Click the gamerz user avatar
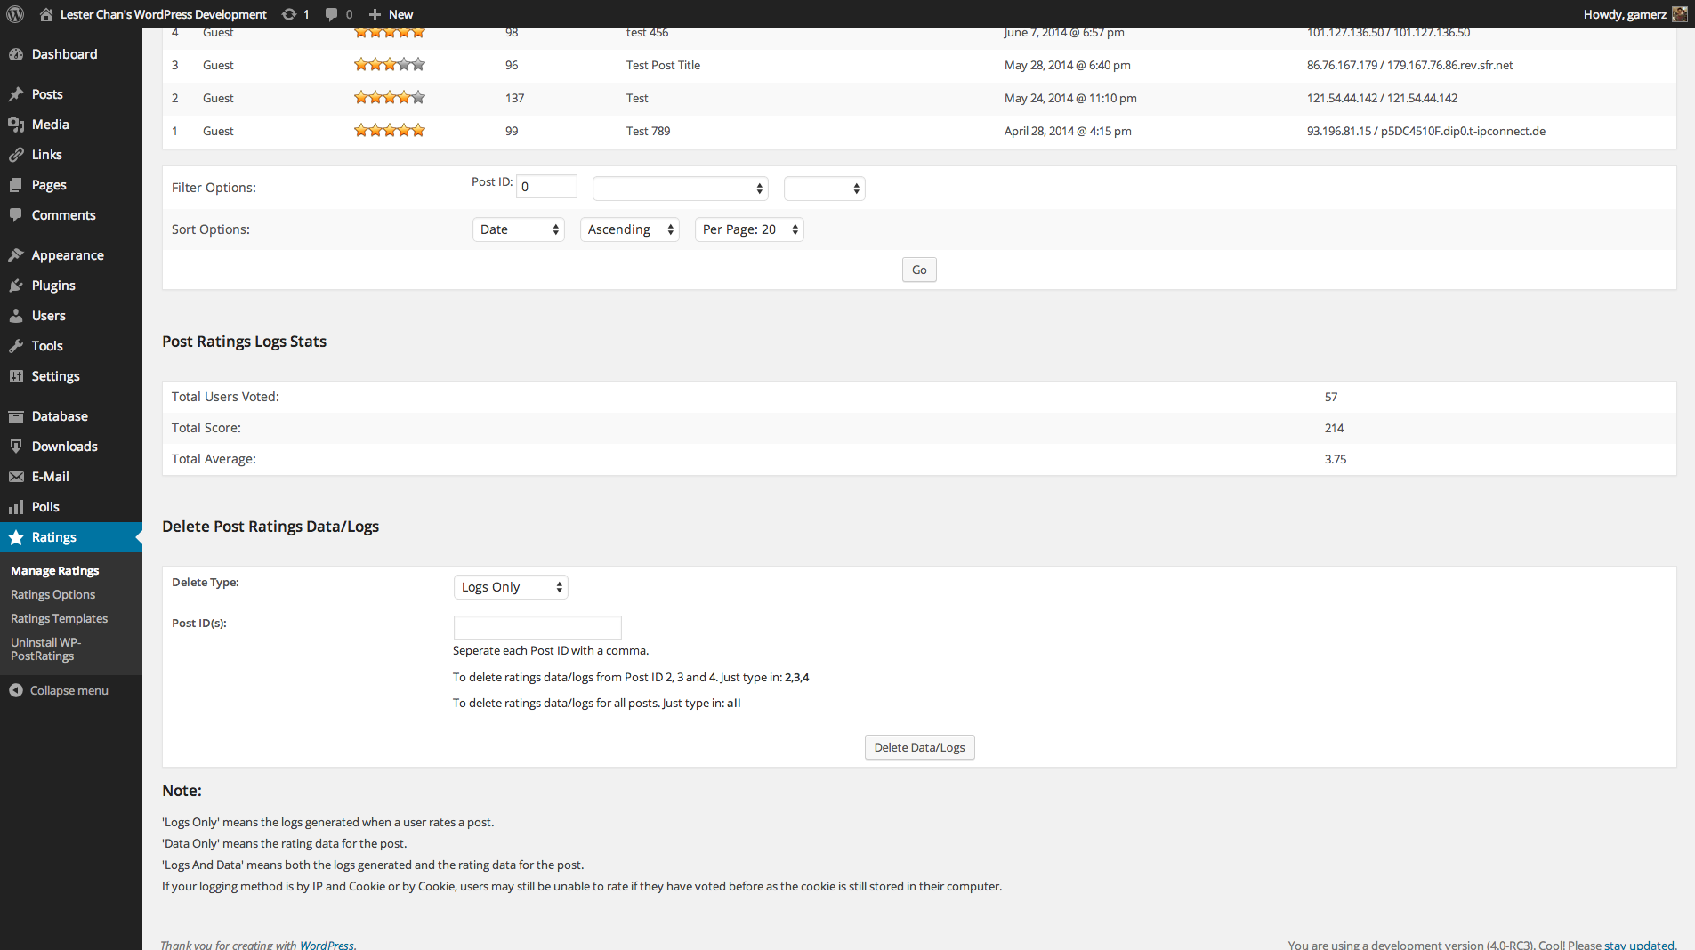 [1679, 14]
